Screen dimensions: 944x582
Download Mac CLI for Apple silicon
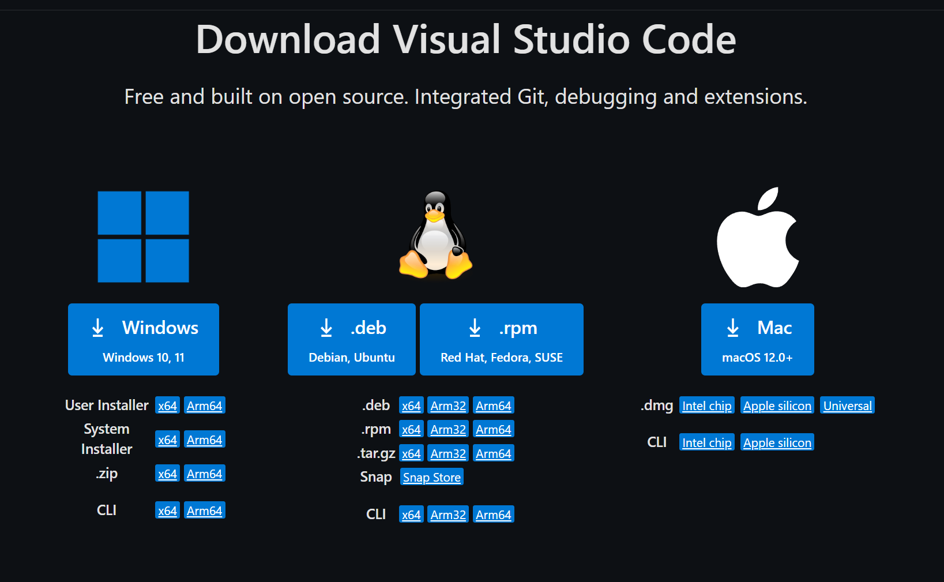[x=777, y=442]
